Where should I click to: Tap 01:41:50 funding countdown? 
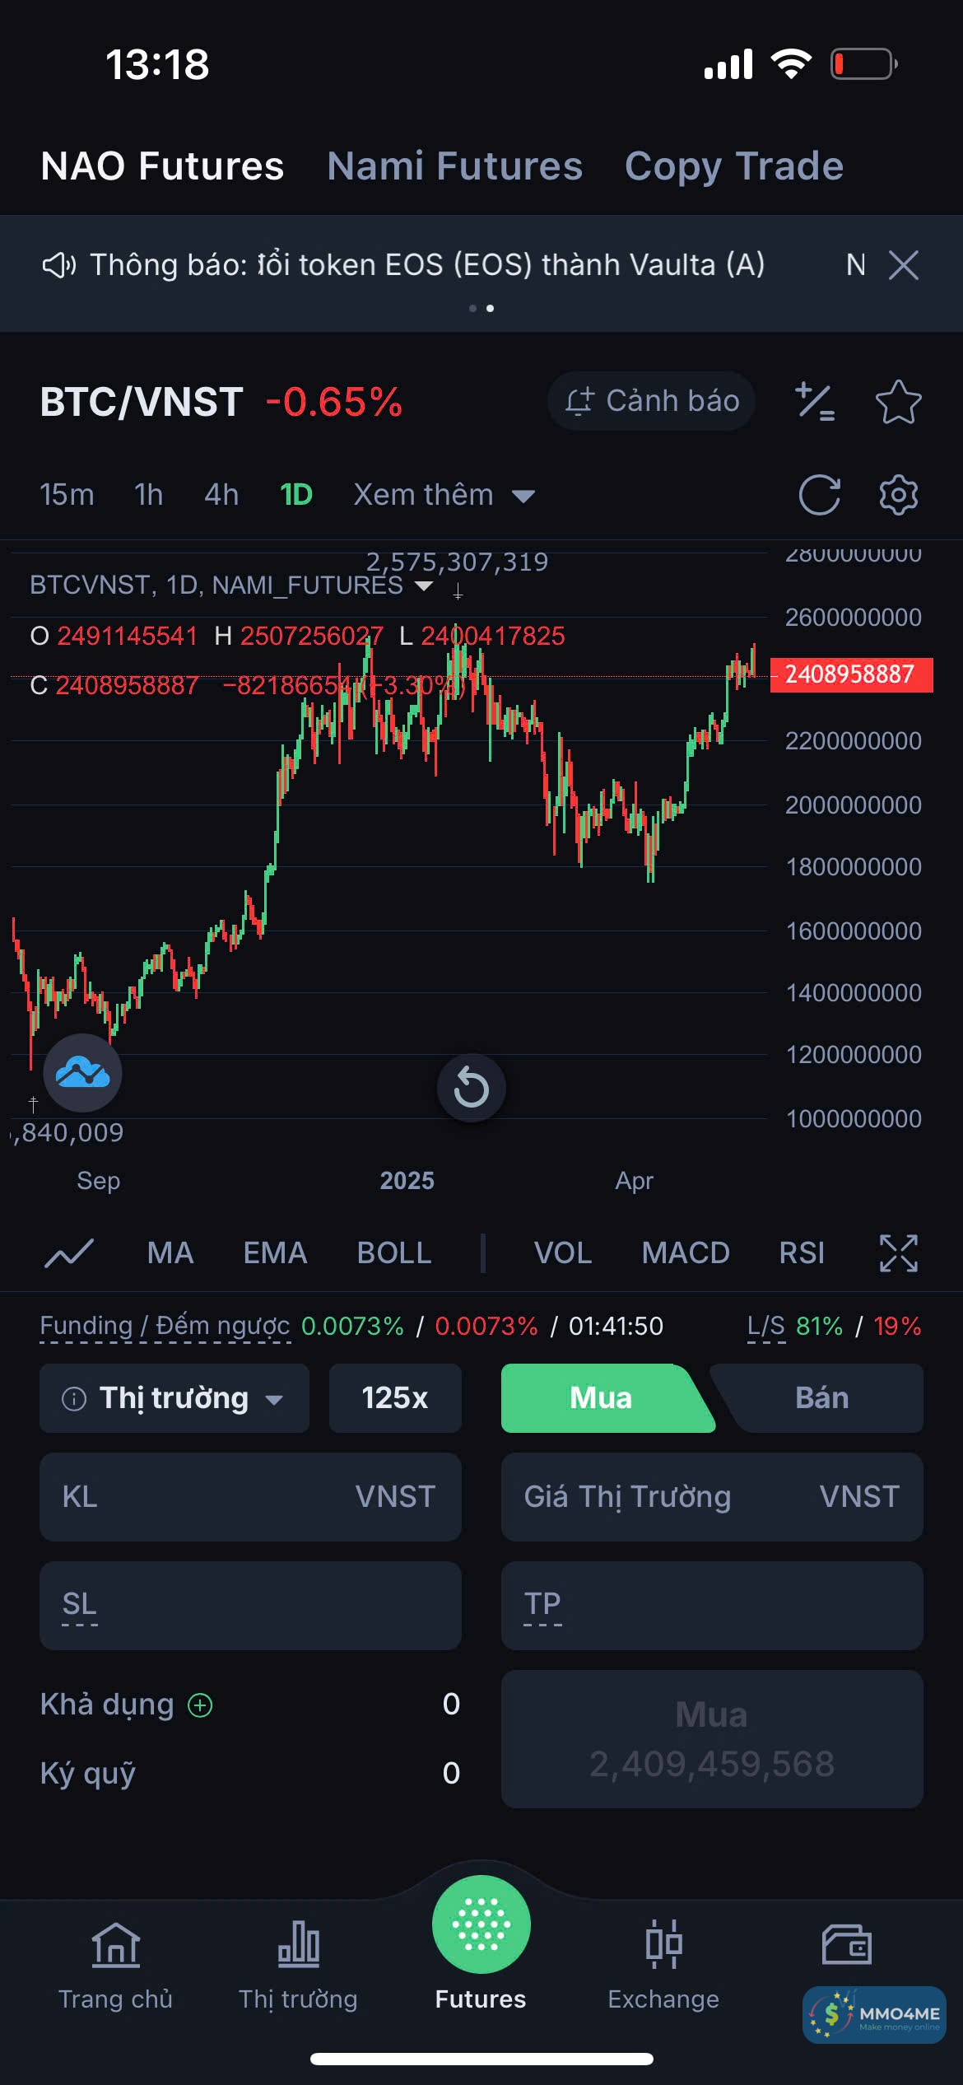pyautogui.click(x=616, y=1326)
